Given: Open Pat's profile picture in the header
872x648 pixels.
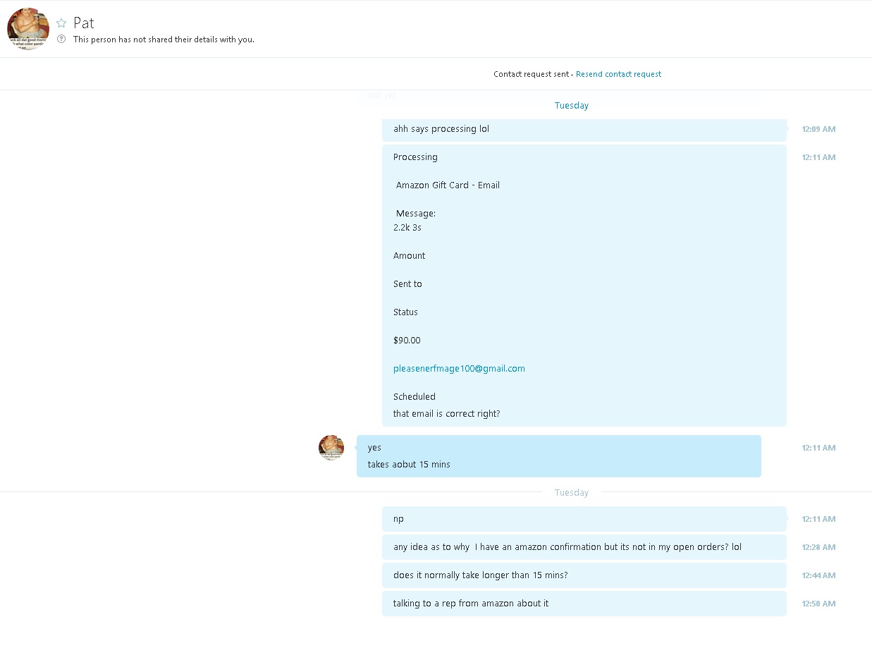Looking at the screenshot, I should point(28,29).
